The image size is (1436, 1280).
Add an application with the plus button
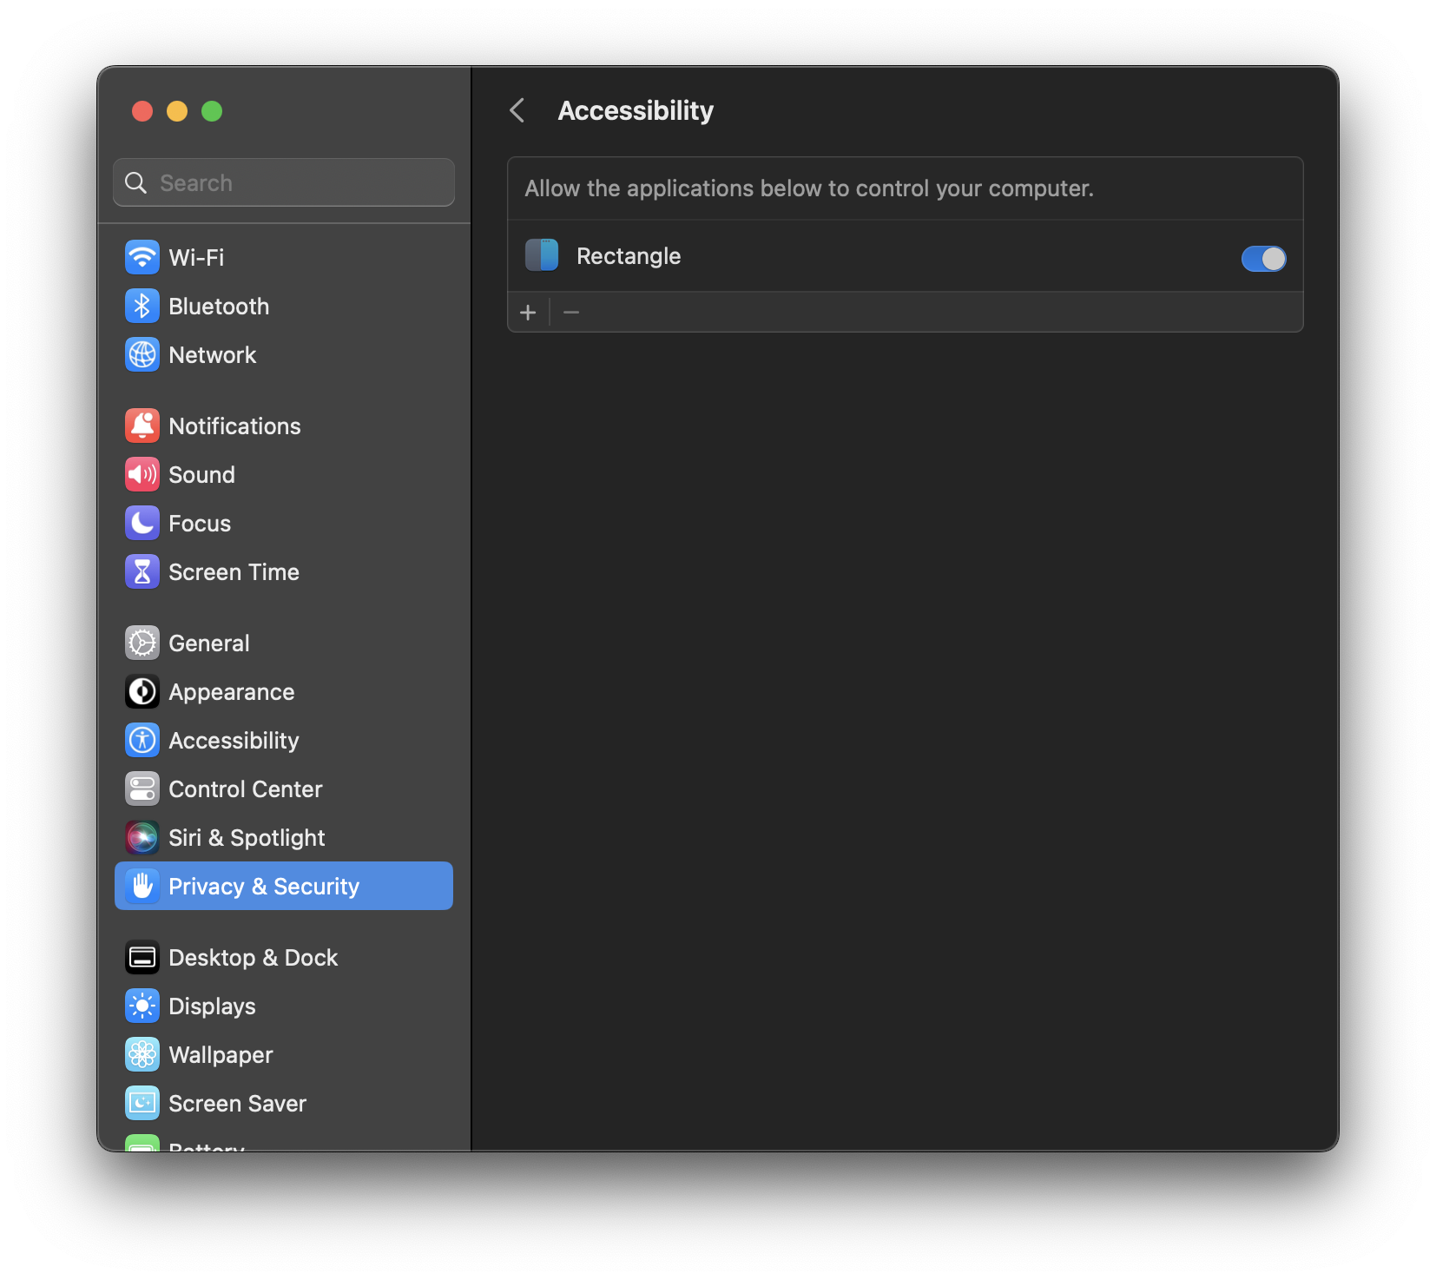click(529, 312)
